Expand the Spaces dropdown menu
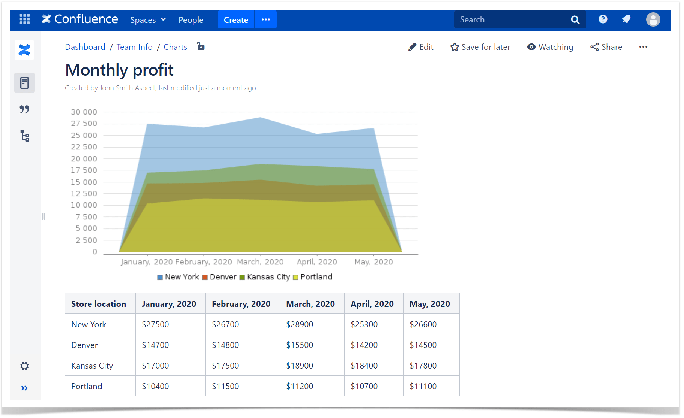This screenshot has height=418, width=684. 148,20
